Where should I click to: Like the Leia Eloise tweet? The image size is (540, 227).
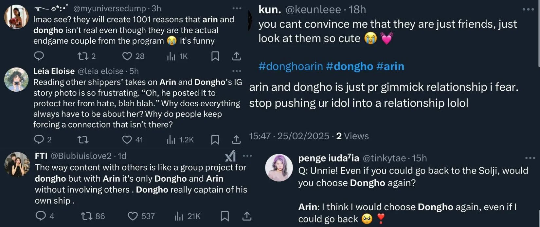tap(127, 140)
